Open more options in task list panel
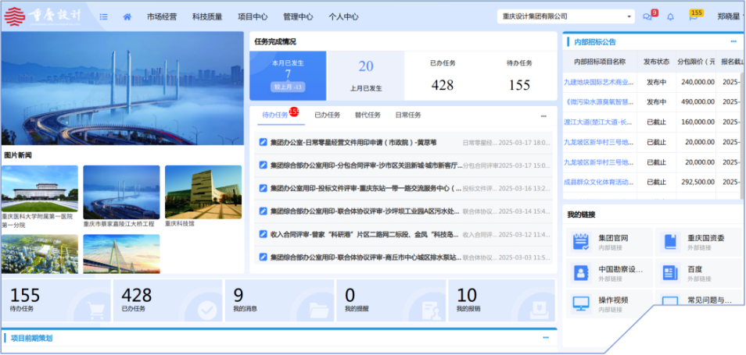This screenshot has width=746, height=355. pos(543,115)
